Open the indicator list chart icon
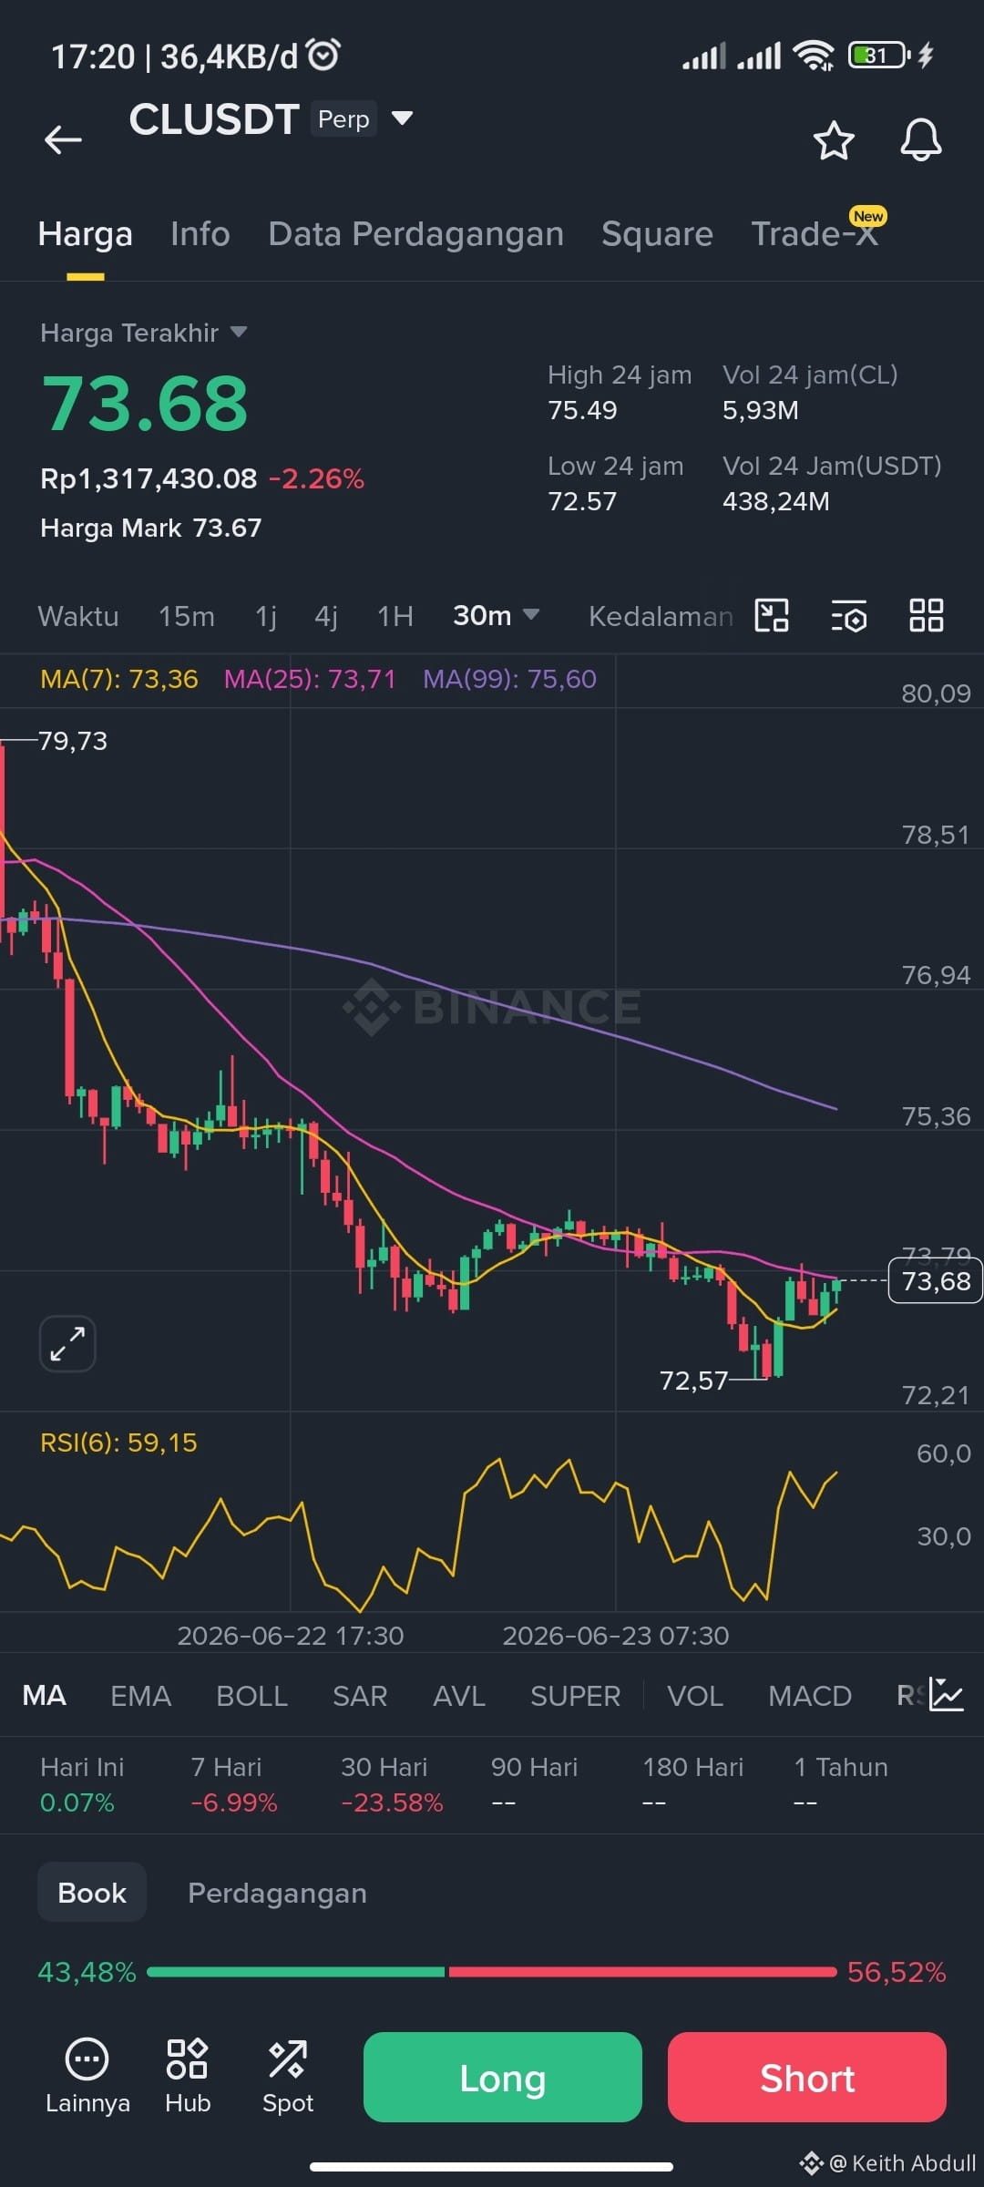This screenshot has height=2187, width=984. [947, 1695]
